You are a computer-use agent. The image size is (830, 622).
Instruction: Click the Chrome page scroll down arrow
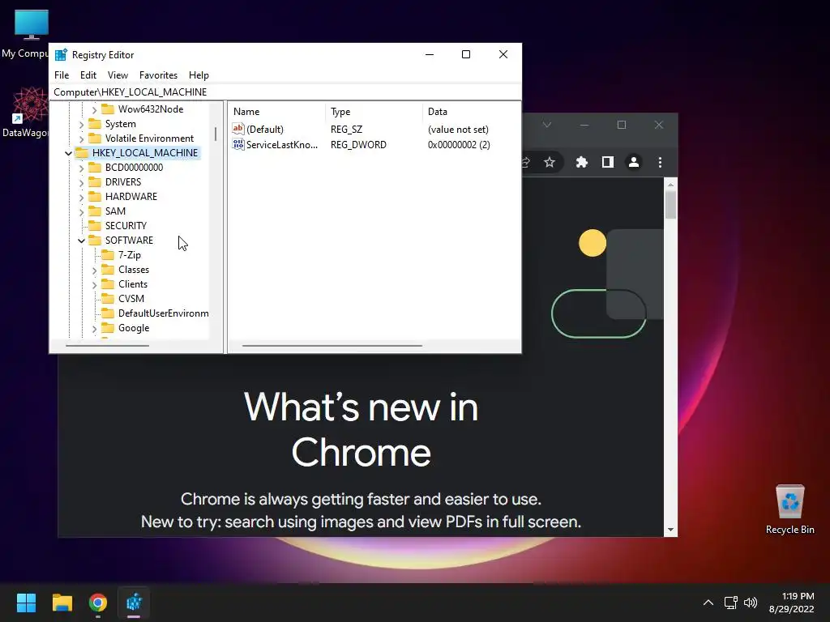tap(670, 530)
